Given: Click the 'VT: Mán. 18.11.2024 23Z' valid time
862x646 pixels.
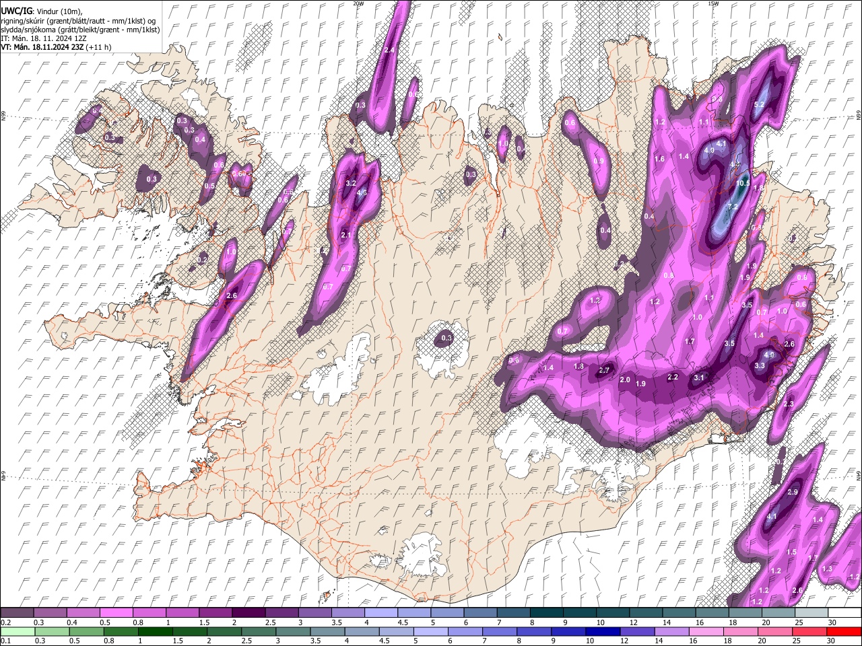Looking at the screenshot, I should [42, 47].
